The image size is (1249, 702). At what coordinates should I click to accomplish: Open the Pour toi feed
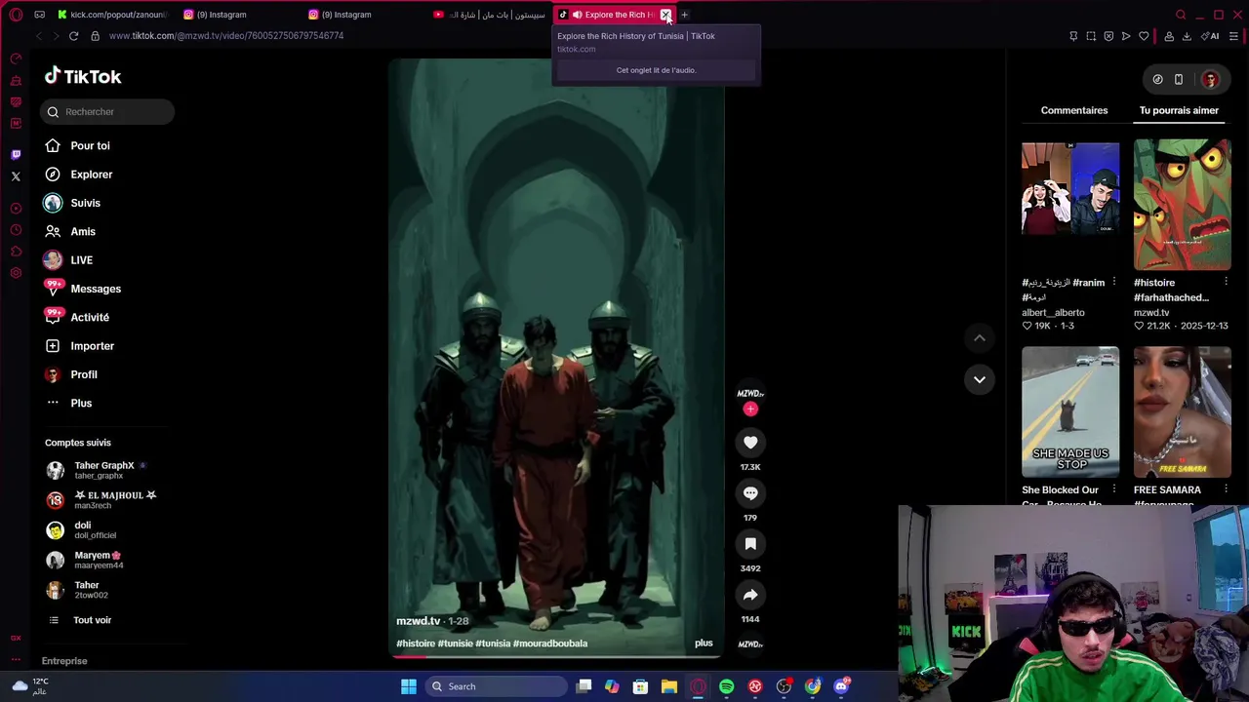(x=90, y=145)
